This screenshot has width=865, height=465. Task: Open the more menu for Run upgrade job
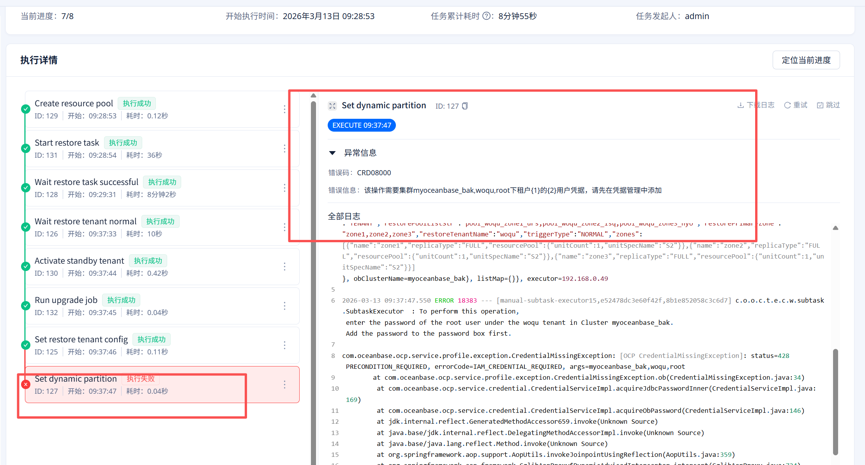click(x=285, y=306)
